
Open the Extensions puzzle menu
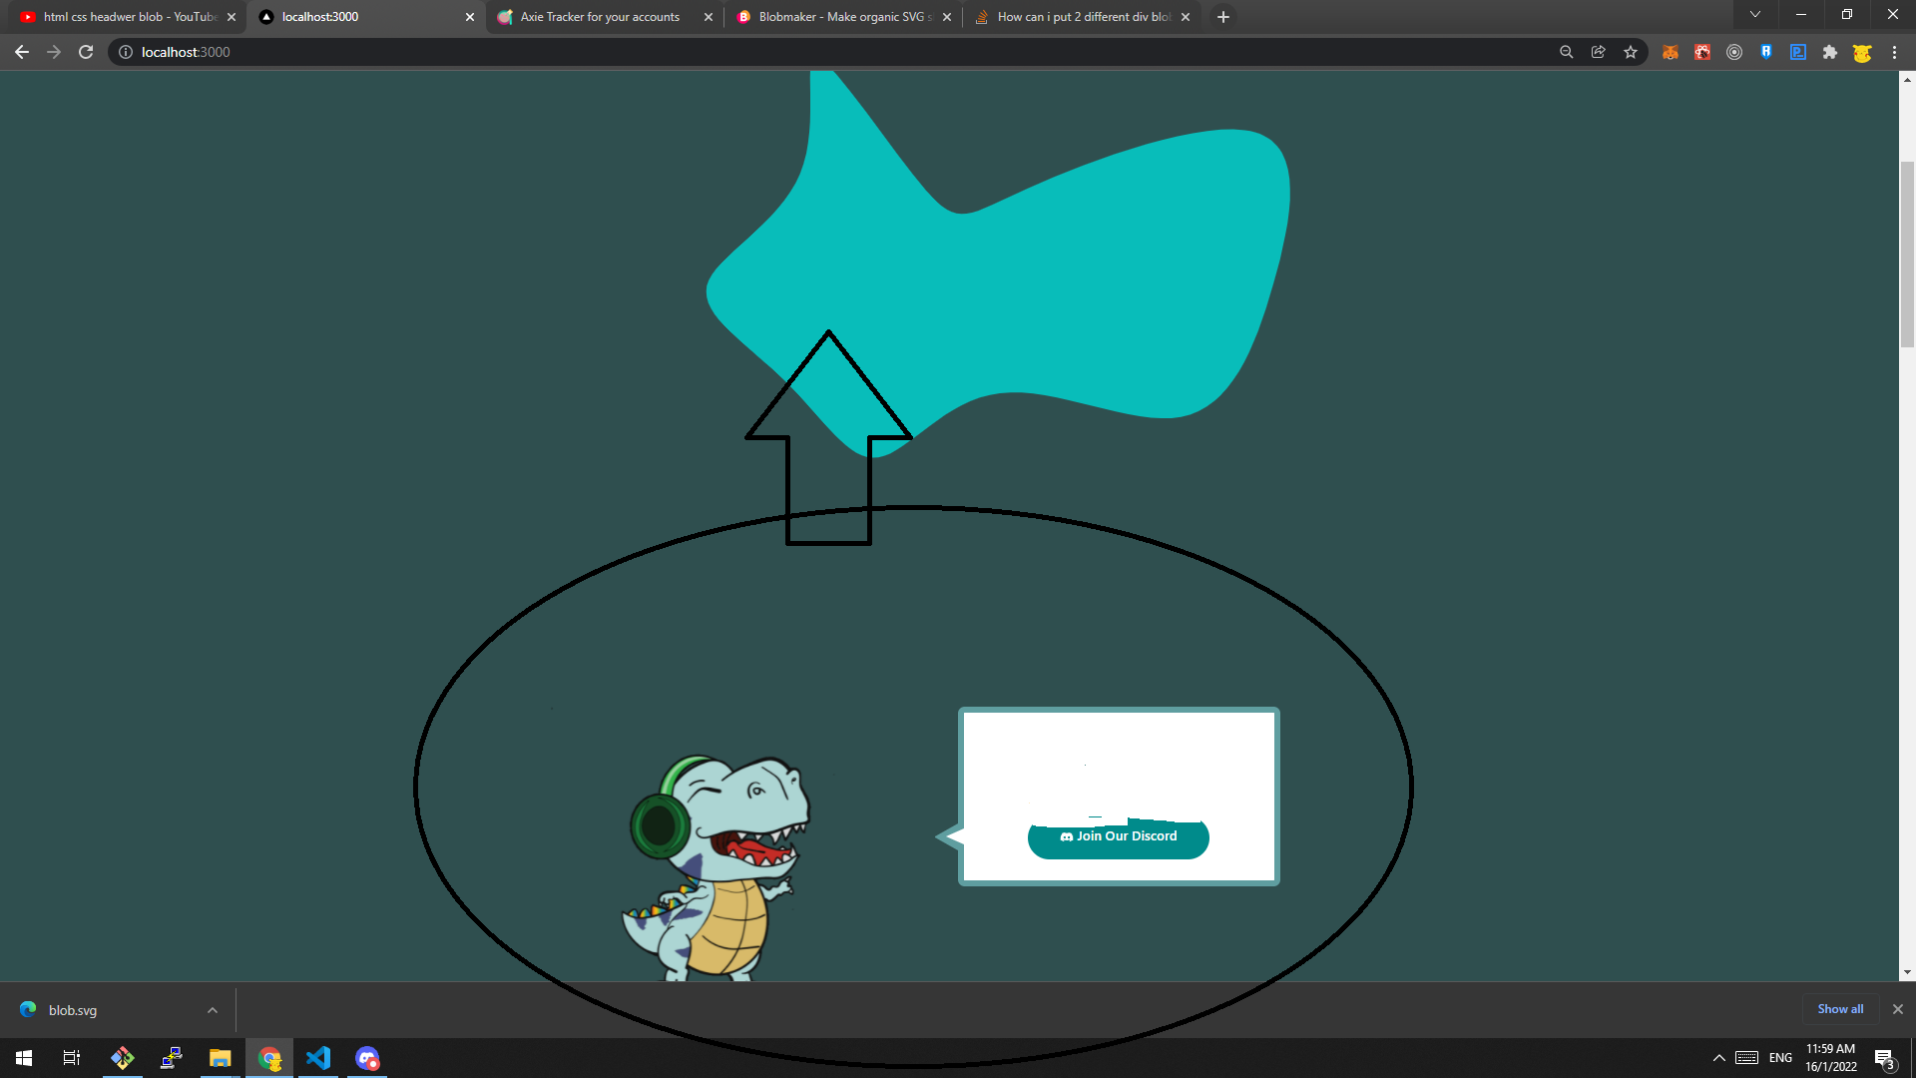click(x=1830, y=52)
